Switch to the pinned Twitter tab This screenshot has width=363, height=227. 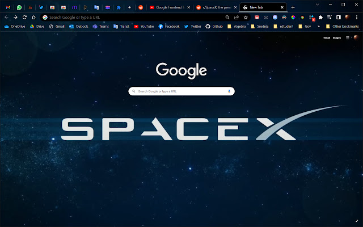tap(41, 7)
